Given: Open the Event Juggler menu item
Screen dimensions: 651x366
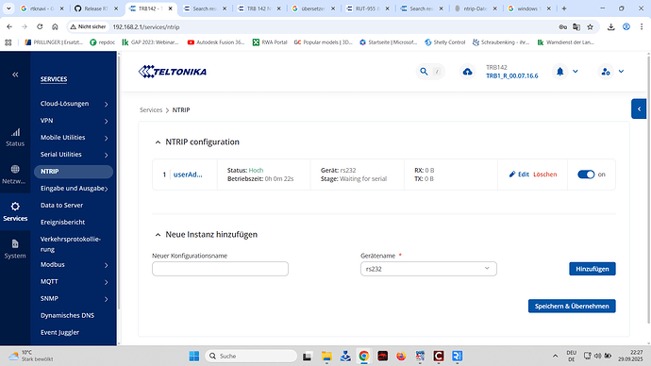Looking at the screenshot, I should (x=59, y=332).
